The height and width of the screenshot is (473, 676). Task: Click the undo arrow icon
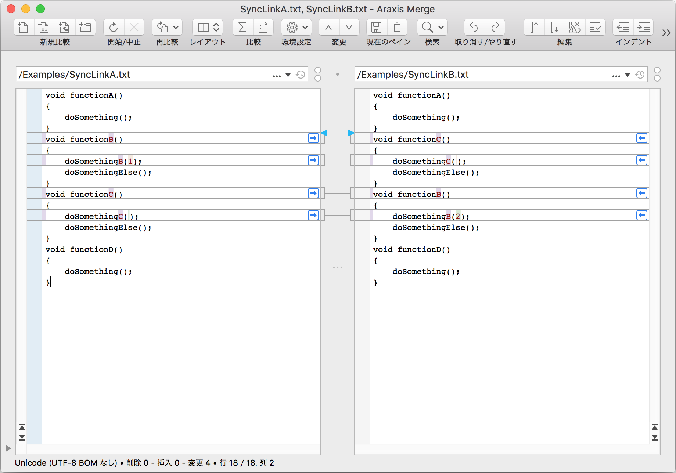(x=474, y=27)
